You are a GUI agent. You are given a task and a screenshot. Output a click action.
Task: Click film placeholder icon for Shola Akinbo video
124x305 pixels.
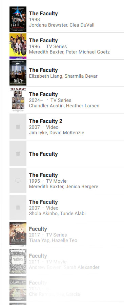(18, 208)
